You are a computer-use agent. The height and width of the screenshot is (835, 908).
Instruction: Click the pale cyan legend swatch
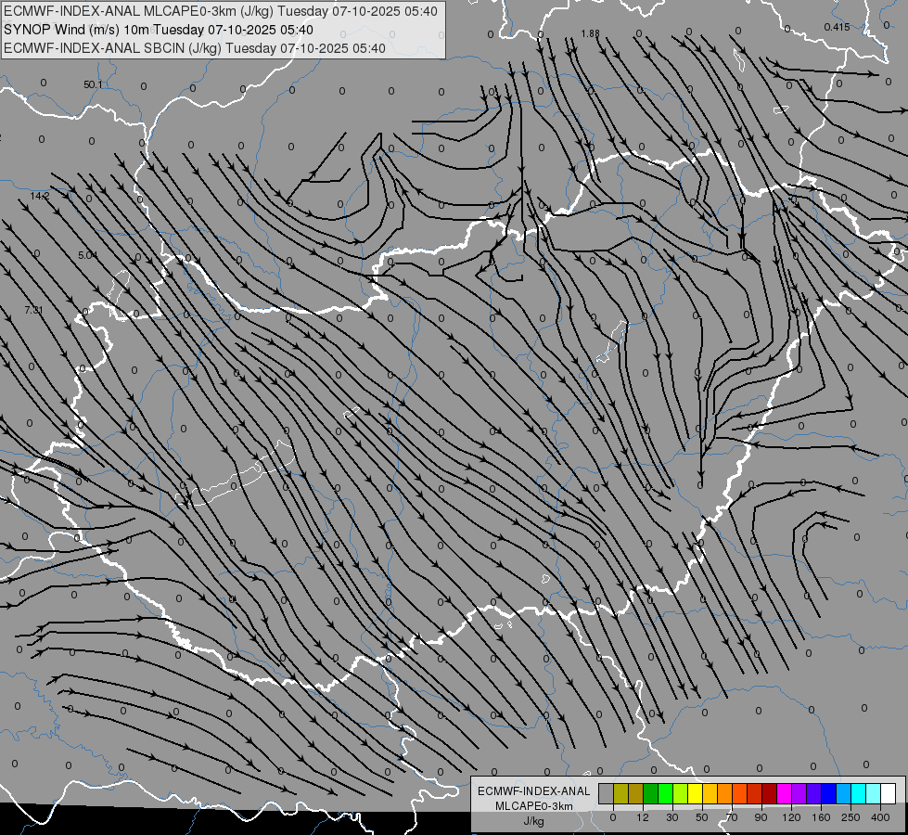pyautogui.click(x=874, y=793)
